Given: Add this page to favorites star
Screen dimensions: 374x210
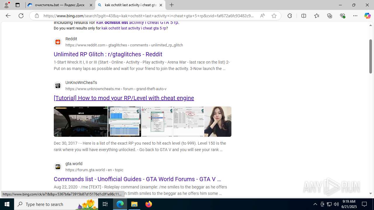Looking at the screenshot, I should [x=274, y=16].
